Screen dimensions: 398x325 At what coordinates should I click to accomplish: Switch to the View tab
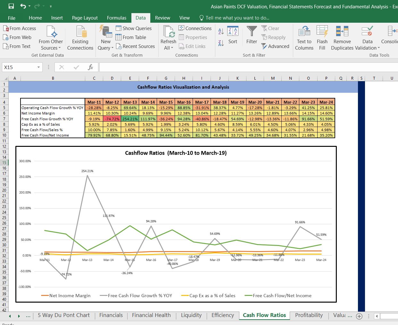(185, 18)
